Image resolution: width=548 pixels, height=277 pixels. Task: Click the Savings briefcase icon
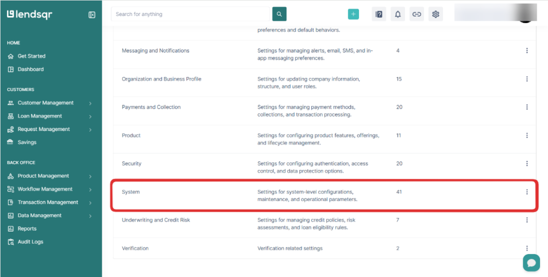pyautogui.click(x=11, y=142)
